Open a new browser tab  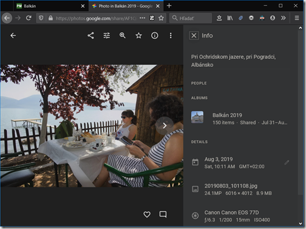tap(169, 6)
